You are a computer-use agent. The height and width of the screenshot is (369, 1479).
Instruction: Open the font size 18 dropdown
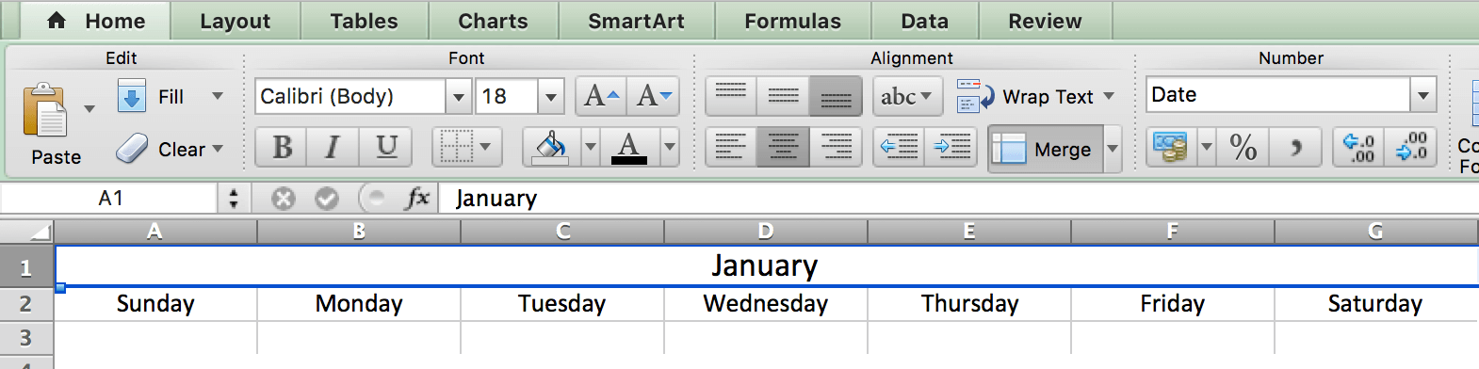[x=551, y=96]
